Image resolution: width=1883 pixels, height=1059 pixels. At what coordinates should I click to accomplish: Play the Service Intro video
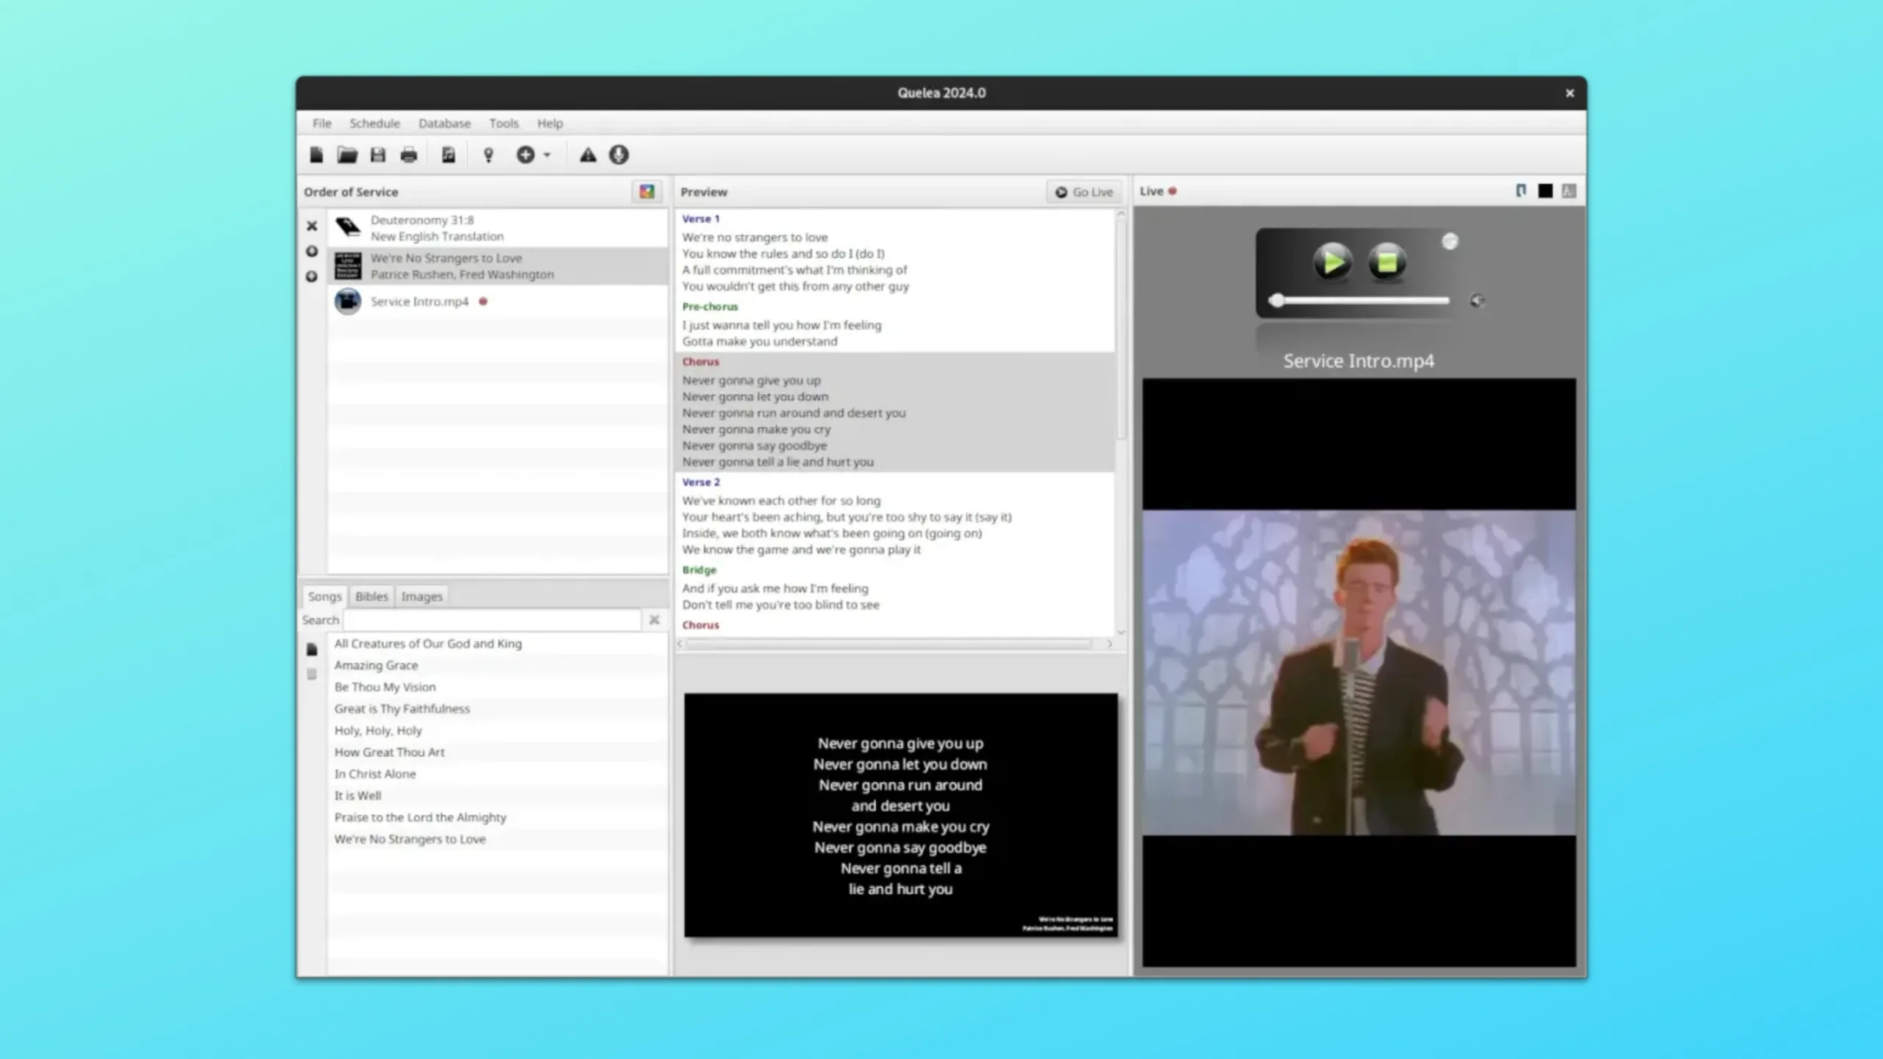click(1332, 262)
